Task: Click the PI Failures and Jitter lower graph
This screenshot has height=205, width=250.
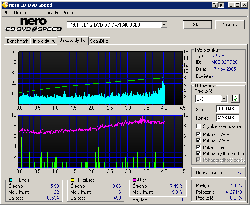Action: point(100,141)
